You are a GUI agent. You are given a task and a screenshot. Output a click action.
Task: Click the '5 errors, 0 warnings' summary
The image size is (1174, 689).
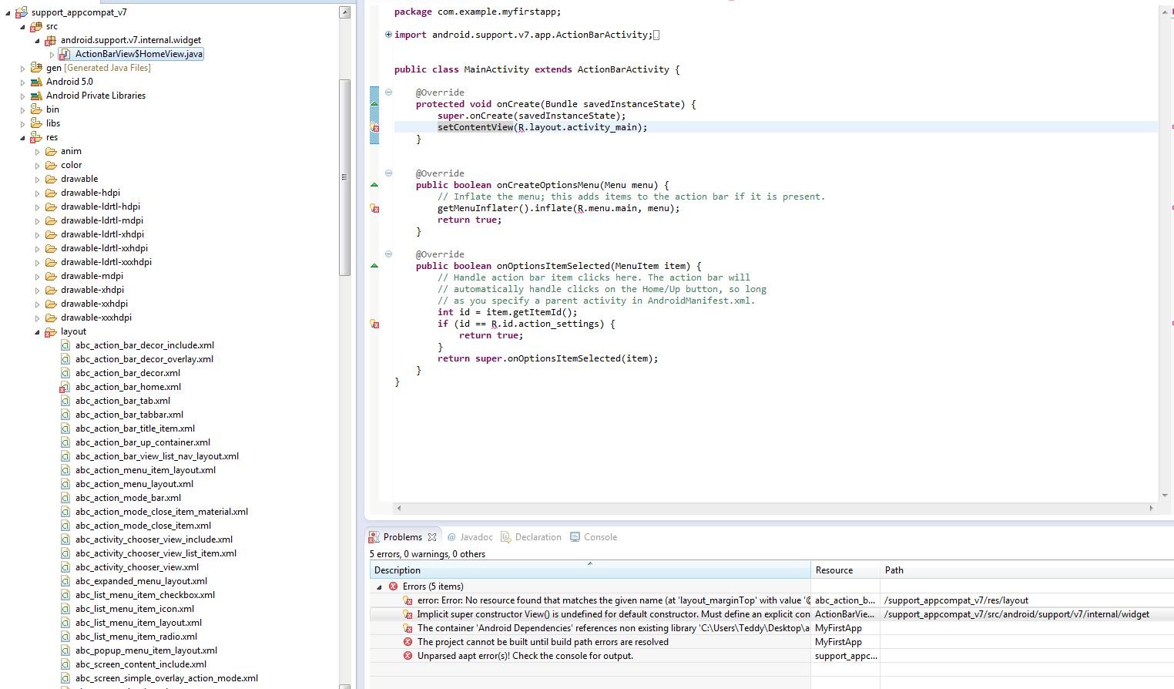(x=428, y=554)
